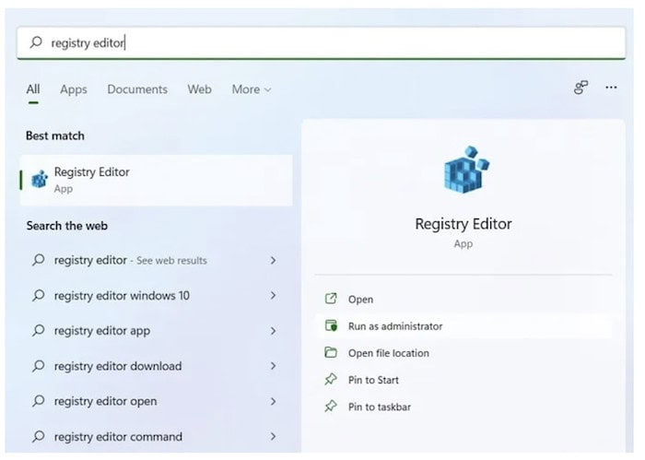Switch to the Apps tab
This screenshot has width=645, height=460.
(74, 89)
